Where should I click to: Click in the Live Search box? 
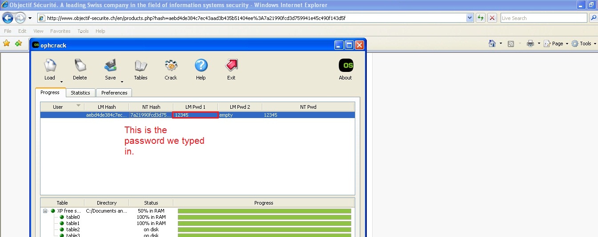coord(544,18)
